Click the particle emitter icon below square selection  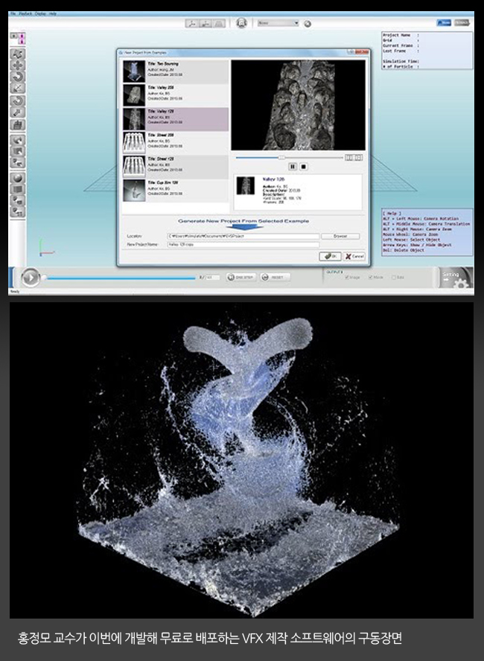coord(18,163)
